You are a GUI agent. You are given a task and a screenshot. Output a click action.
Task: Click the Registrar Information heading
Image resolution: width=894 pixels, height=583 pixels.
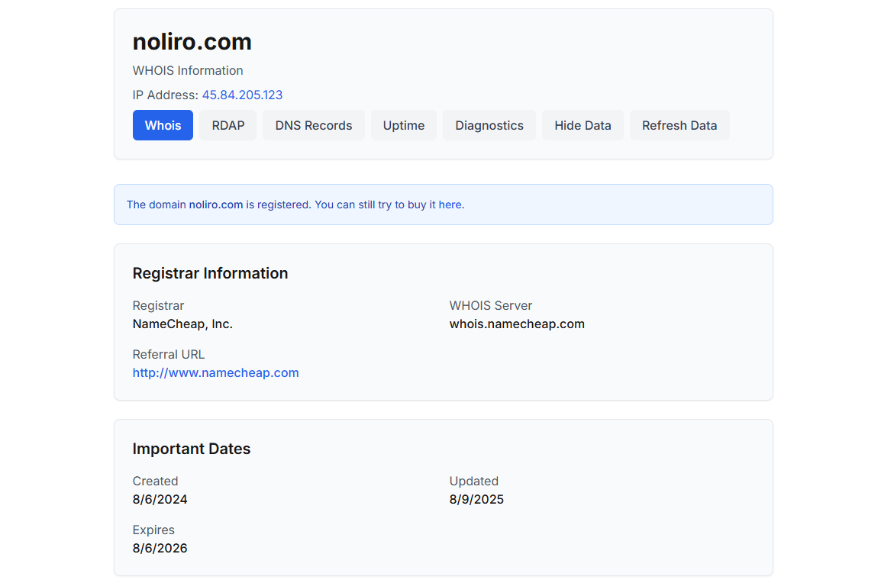click(x=210, y=273)
